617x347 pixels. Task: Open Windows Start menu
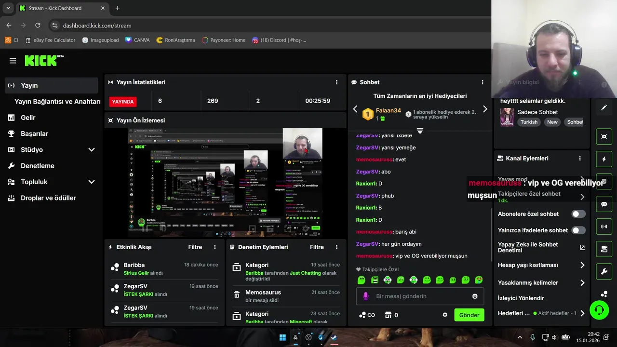(282, 337)
